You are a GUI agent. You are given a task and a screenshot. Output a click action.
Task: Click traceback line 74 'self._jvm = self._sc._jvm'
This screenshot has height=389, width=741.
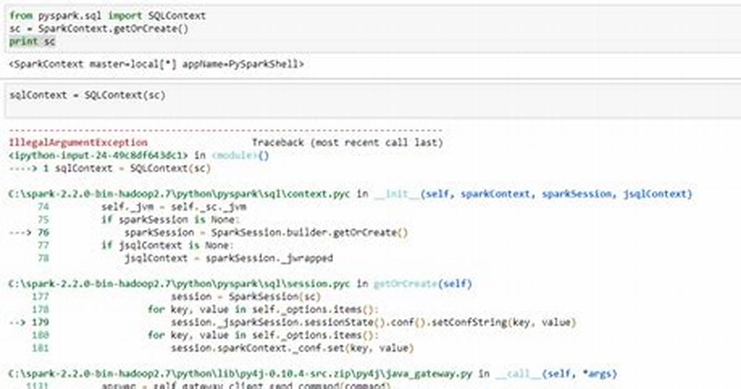142,206
